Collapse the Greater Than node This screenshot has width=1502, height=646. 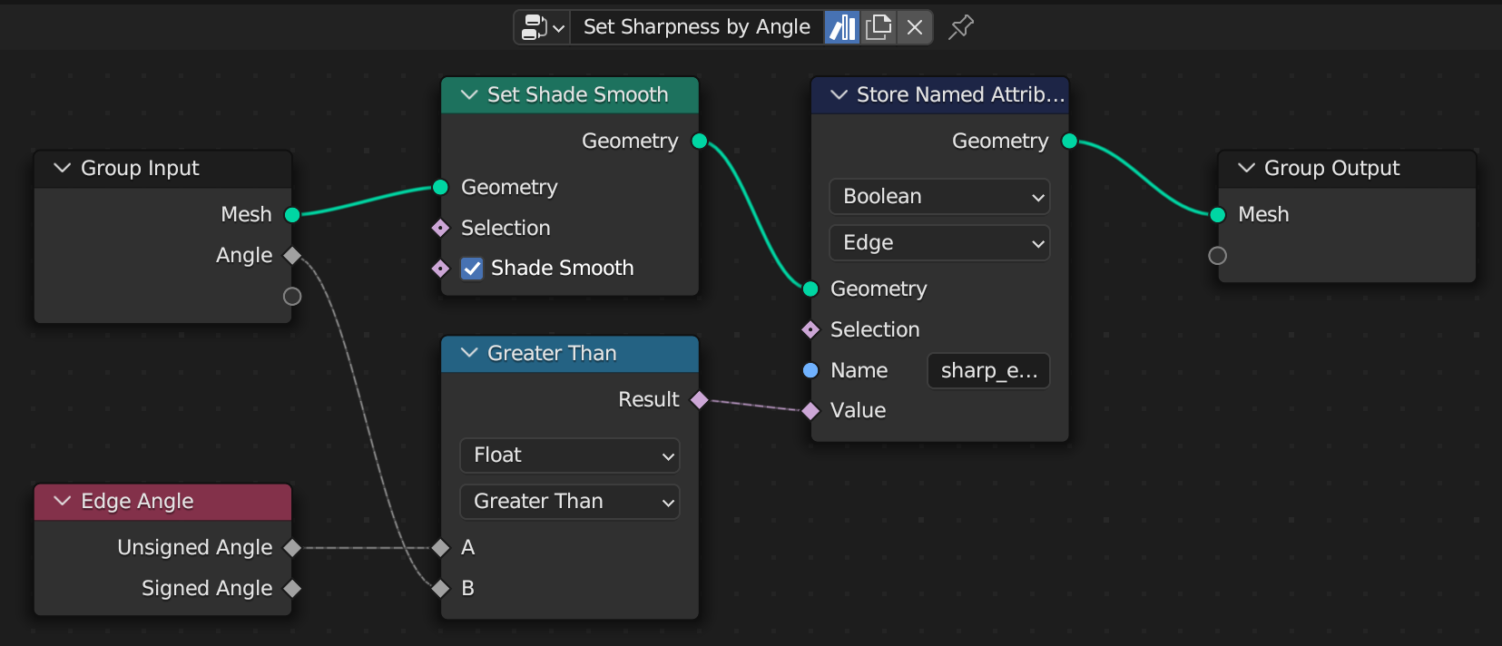(x=469, y=353)
